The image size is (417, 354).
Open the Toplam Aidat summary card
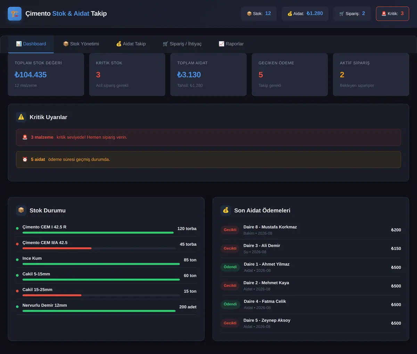pyautogui.click(x=208, y=74)
